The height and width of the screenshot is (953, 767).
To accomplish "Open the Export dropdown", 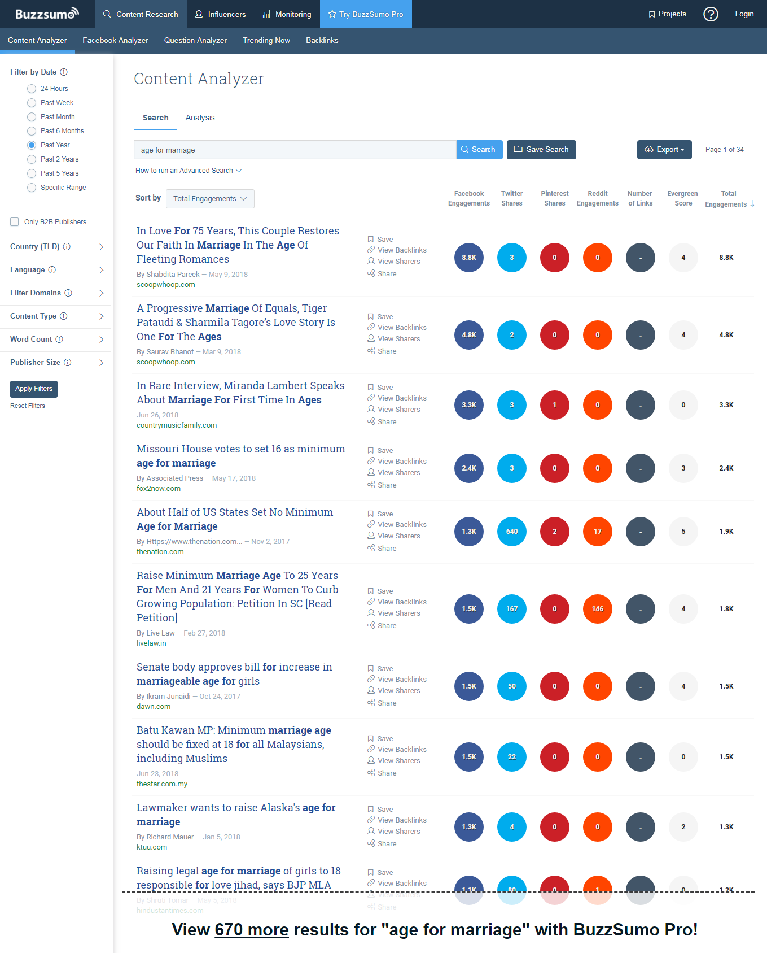I will coord(664,150).
